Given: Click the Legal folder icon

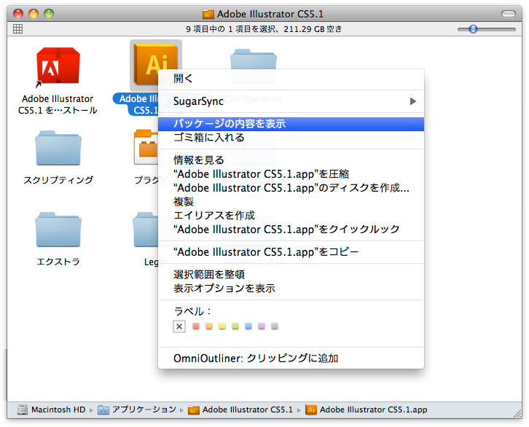Looking at the screenshot, I should (x=146, y=230).
